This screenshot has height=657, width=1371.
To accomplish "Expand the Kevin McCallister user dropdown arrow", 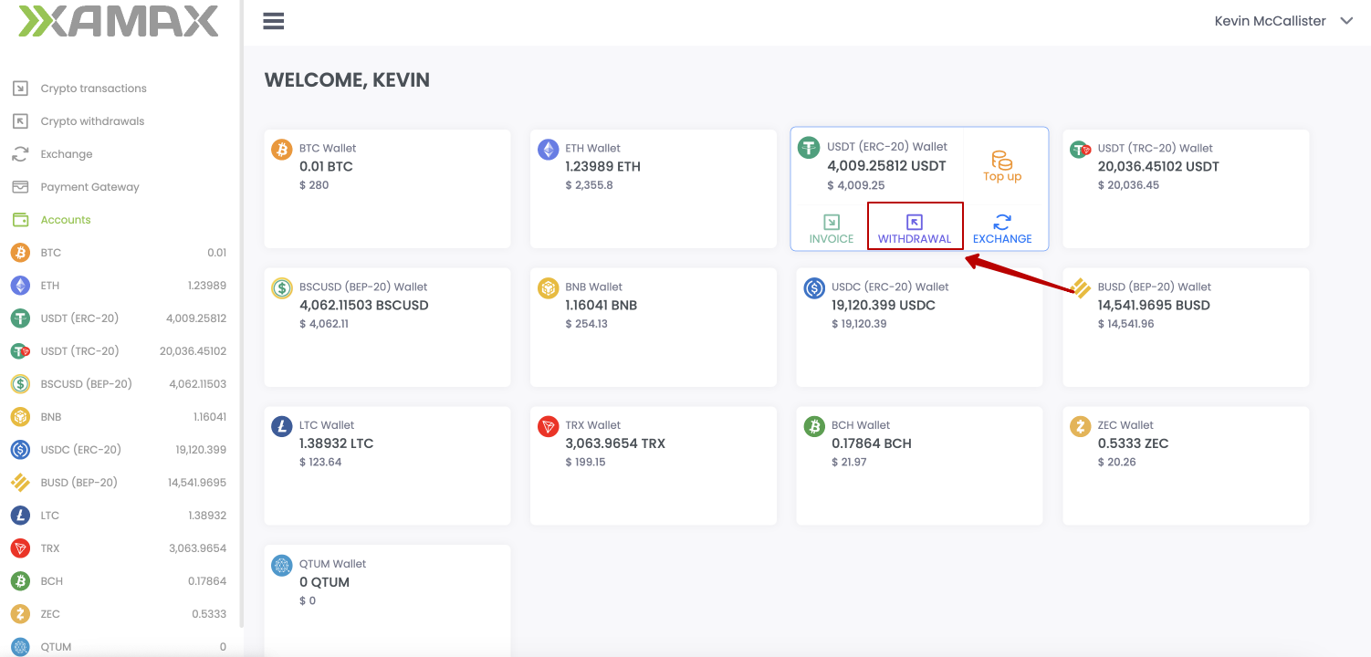I will 1346,21.
